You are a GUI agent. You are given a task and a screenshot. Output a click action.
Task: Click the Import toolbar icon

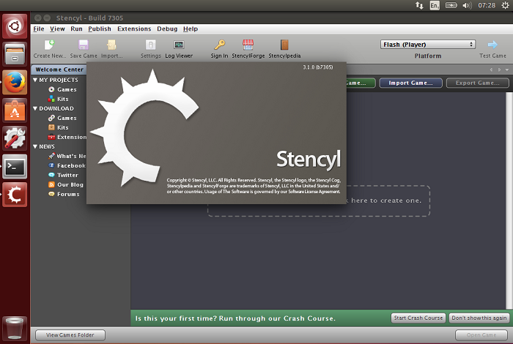tap(111, 45)
